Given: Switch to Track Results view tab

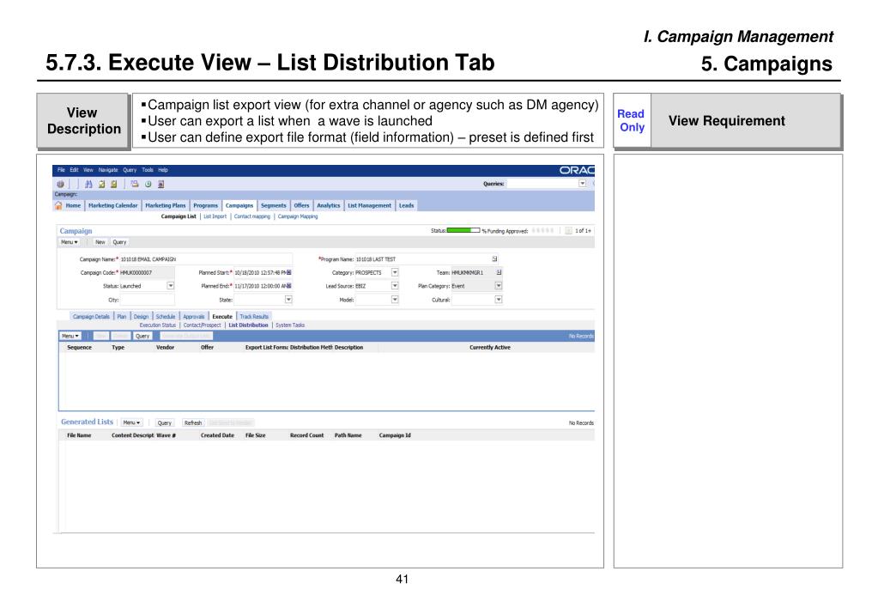Looking at the screenshot, I should pyautogui.click(x=254, y=317).
